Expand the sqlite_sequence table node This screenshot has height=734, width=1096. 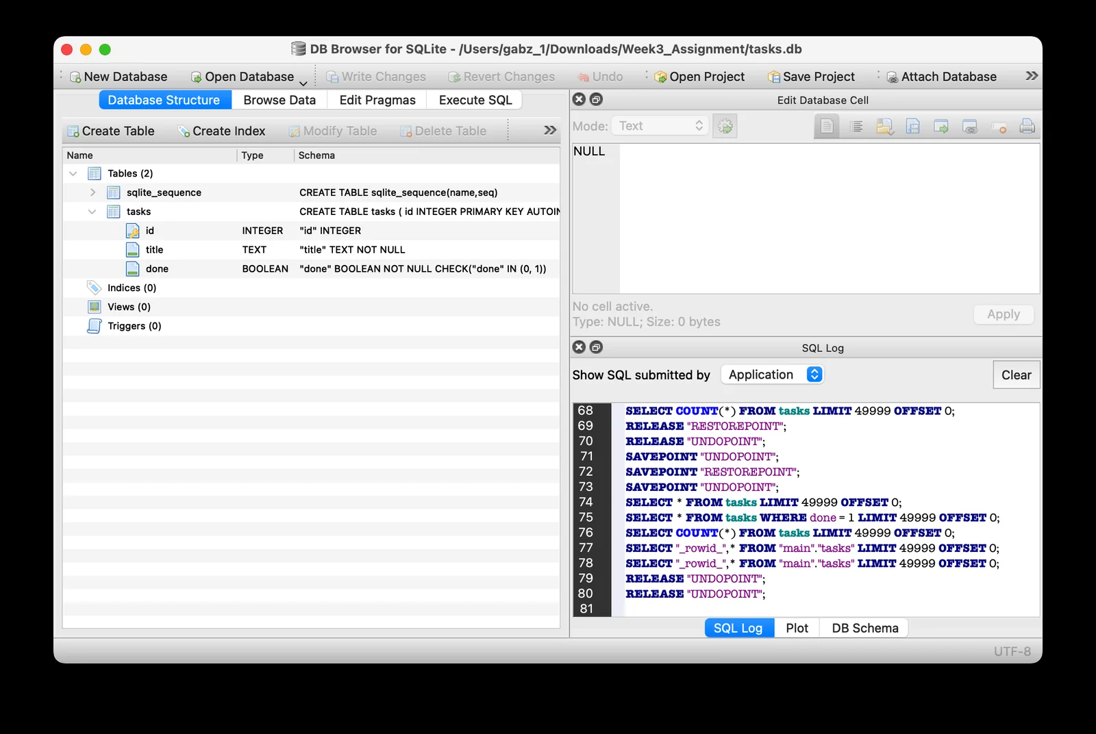tap(92, 192)
